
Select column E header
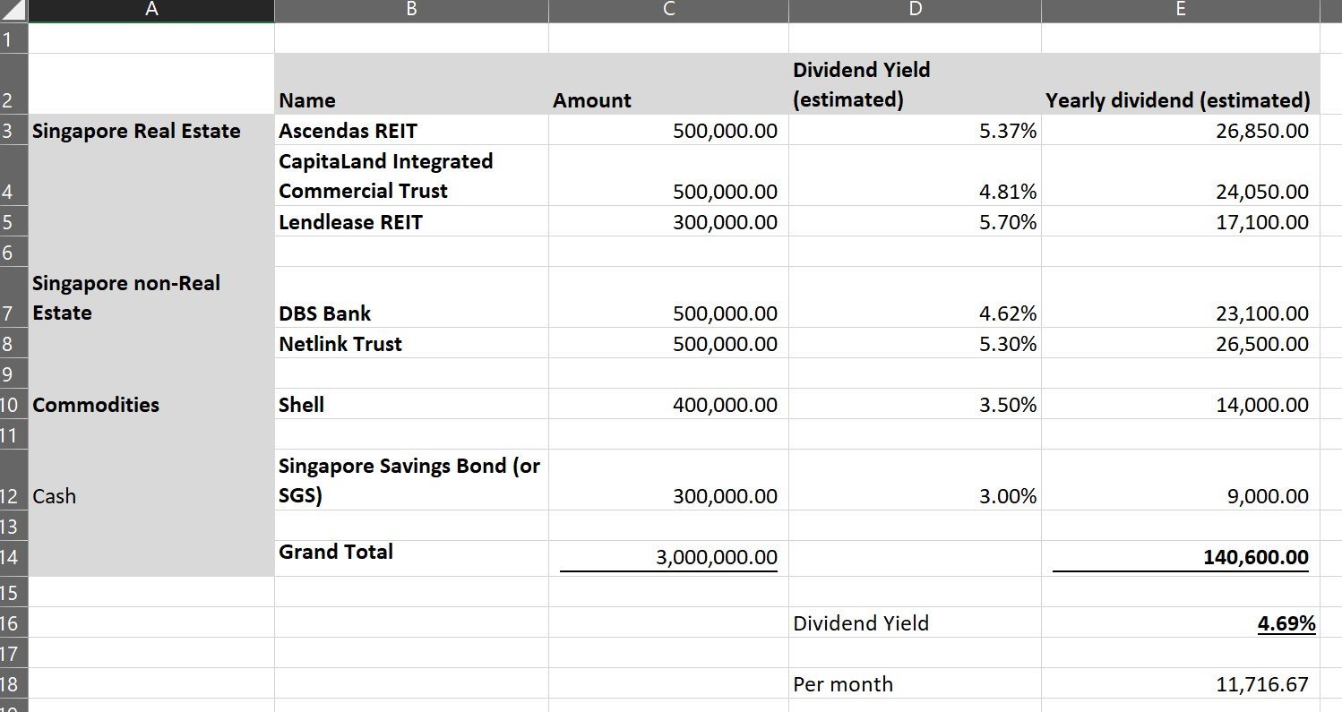tap(1180, 10)
